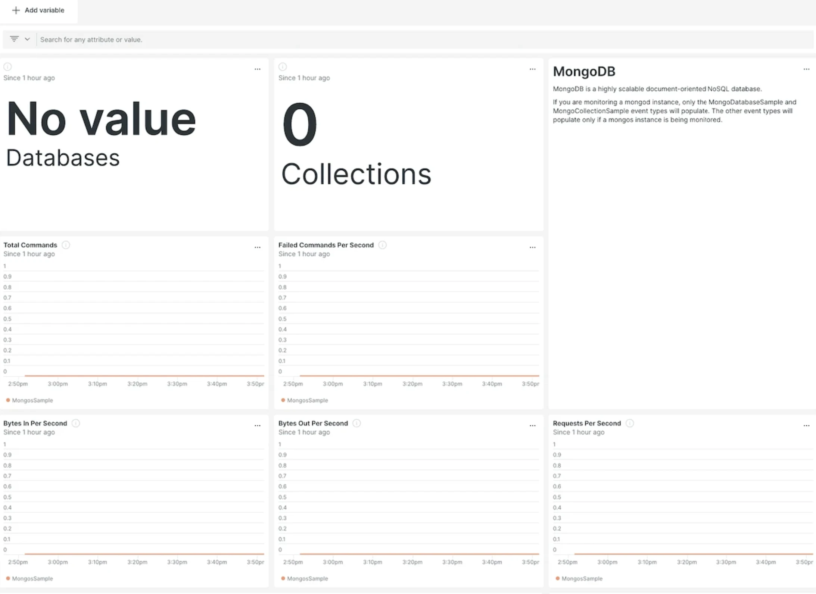The height and width of the screenshot is (594, 816).
Task: Click the MongoDB heading text
Action: click(584, 71)
